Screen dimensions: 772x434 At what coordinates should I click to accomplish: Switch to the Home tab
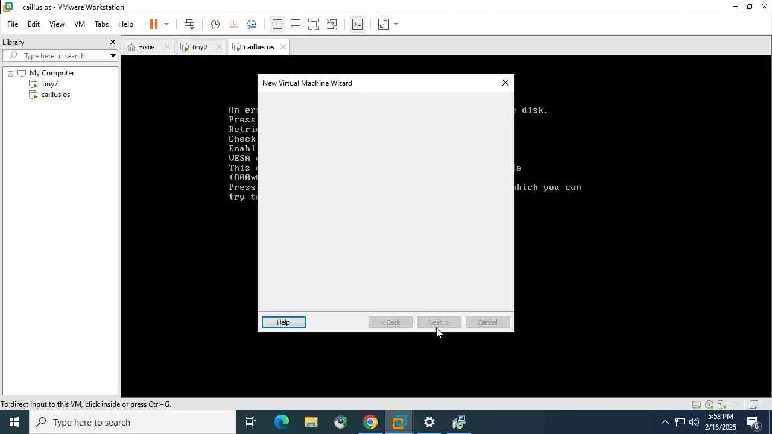point(146,47)
